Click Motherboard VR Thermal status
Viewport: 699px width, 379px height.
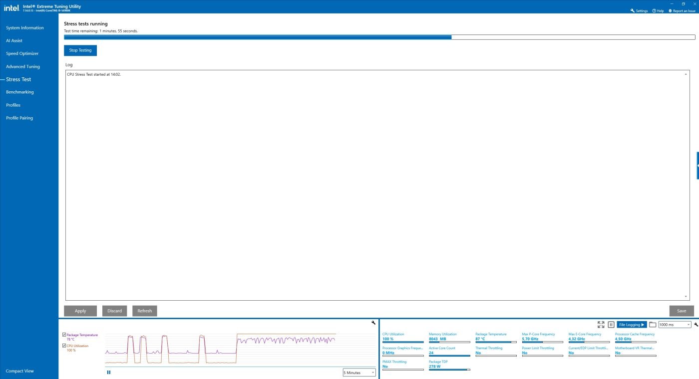pyautogui.click(x=618, y=353)
